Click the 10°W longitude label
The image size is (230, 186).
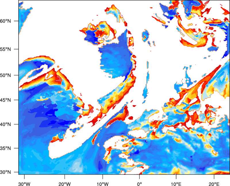103,184
